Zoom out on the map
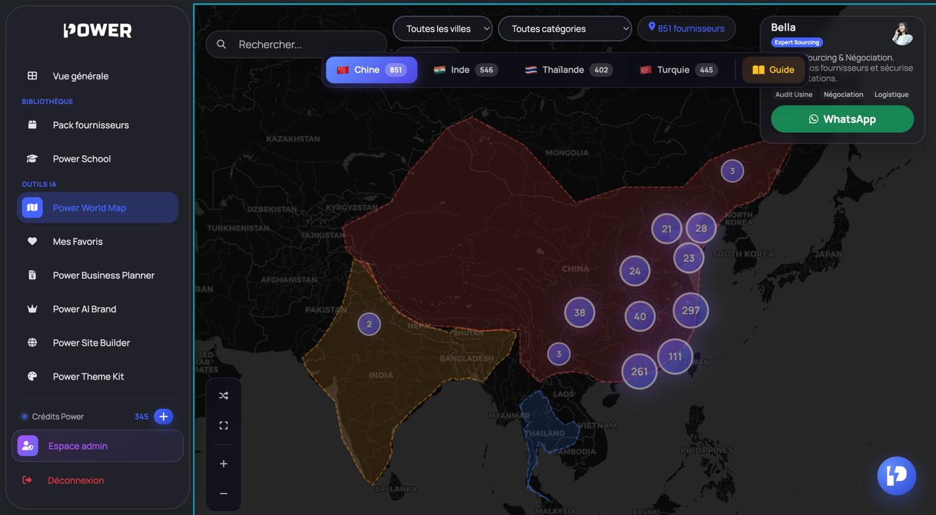936x515 pixels. (x=223, y=494)
